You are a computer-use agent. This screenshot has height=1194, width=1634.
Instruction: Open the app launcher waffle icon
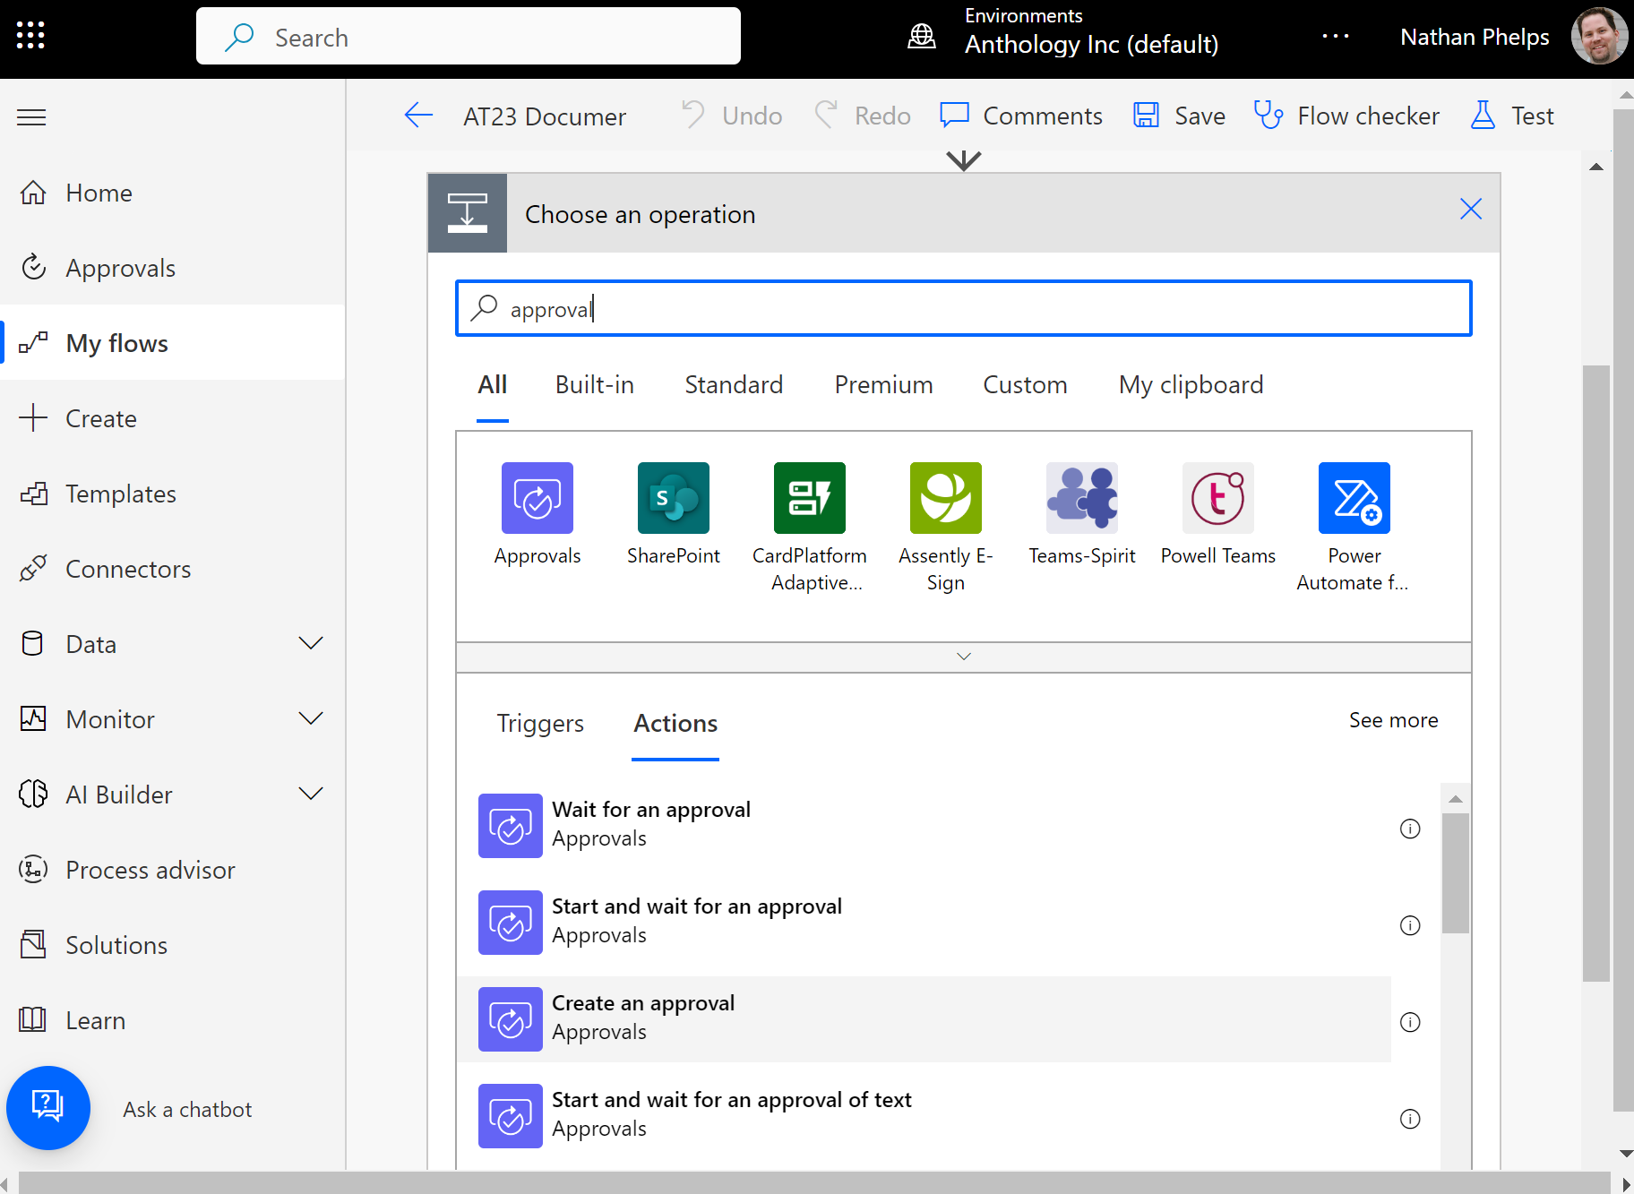[x=30, y=36]
